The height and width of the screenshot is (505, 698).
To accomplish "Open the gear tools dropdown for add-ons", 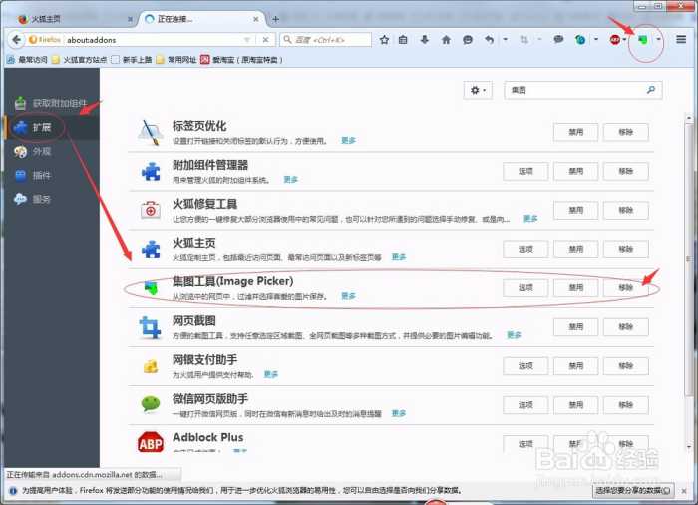I will click(478, 90).
